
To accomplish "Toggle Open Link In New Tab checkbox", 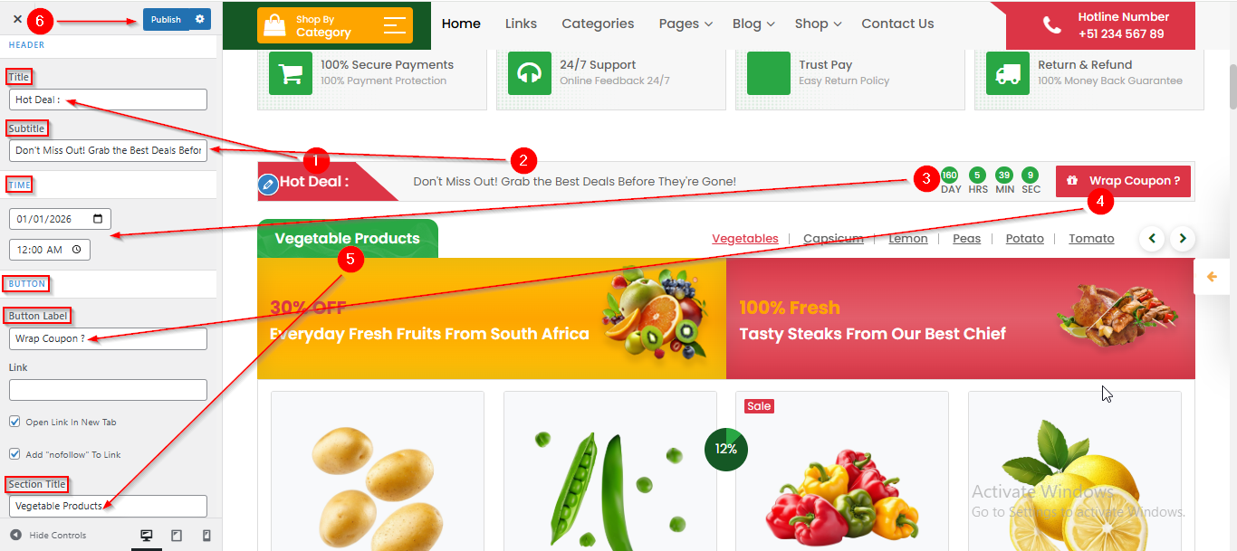I will (x=14, y=422).
